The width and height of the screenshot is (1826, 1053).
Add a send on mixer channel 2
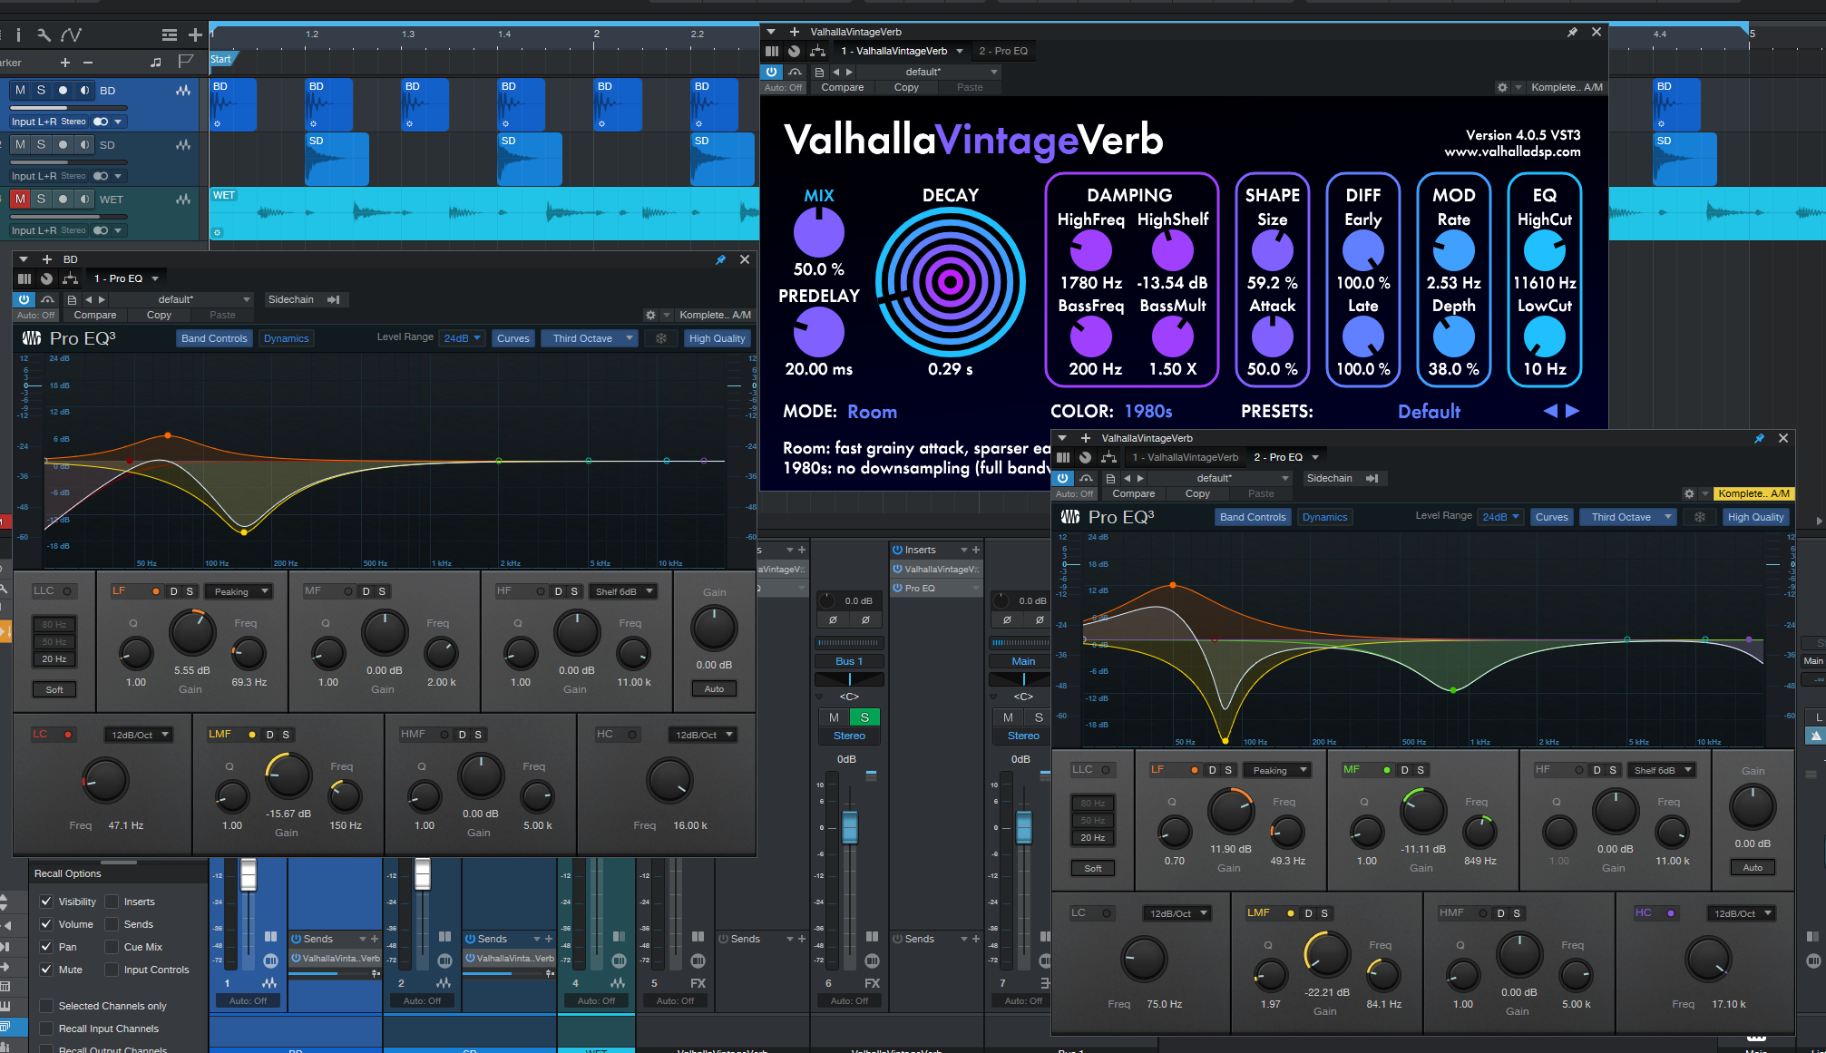pyautogui.click(x=549, y=939)
